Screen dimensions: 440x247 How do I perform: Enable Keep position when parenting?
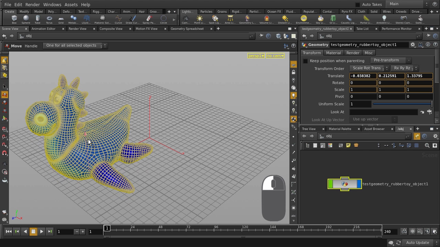(305, 61)
